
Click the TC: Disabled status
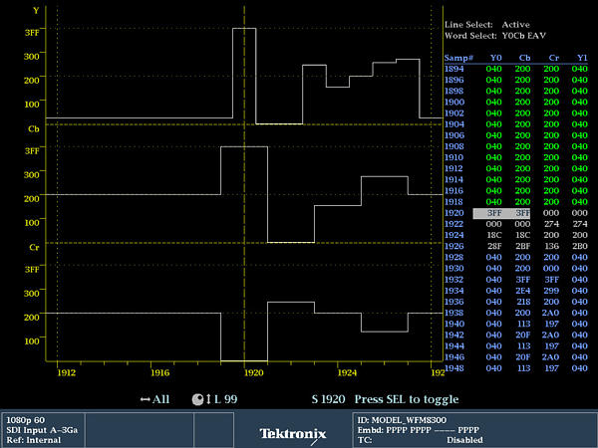[419, 439]
